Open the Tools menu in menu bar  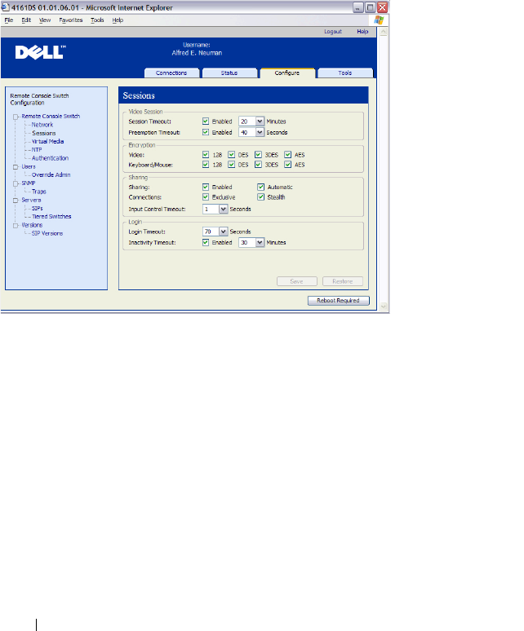coord(97,20)
